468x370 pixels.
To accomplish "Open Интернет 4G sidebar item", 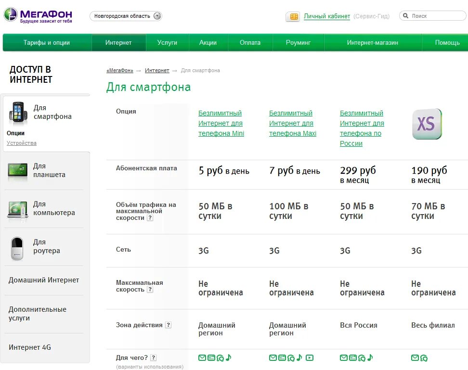I will [30, 347].
